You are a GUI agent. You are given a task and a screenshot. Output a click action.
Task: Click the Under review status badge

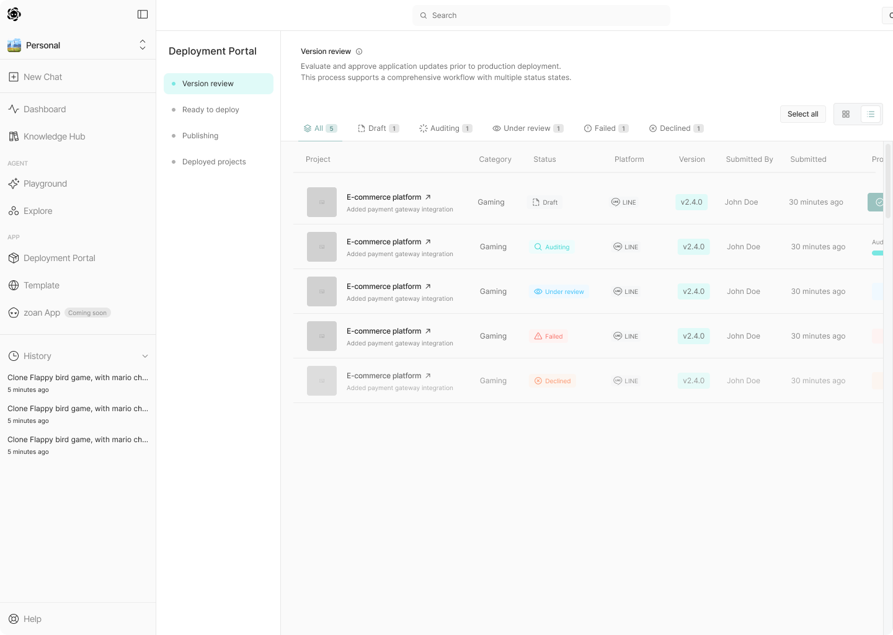(x=559, y=291)
